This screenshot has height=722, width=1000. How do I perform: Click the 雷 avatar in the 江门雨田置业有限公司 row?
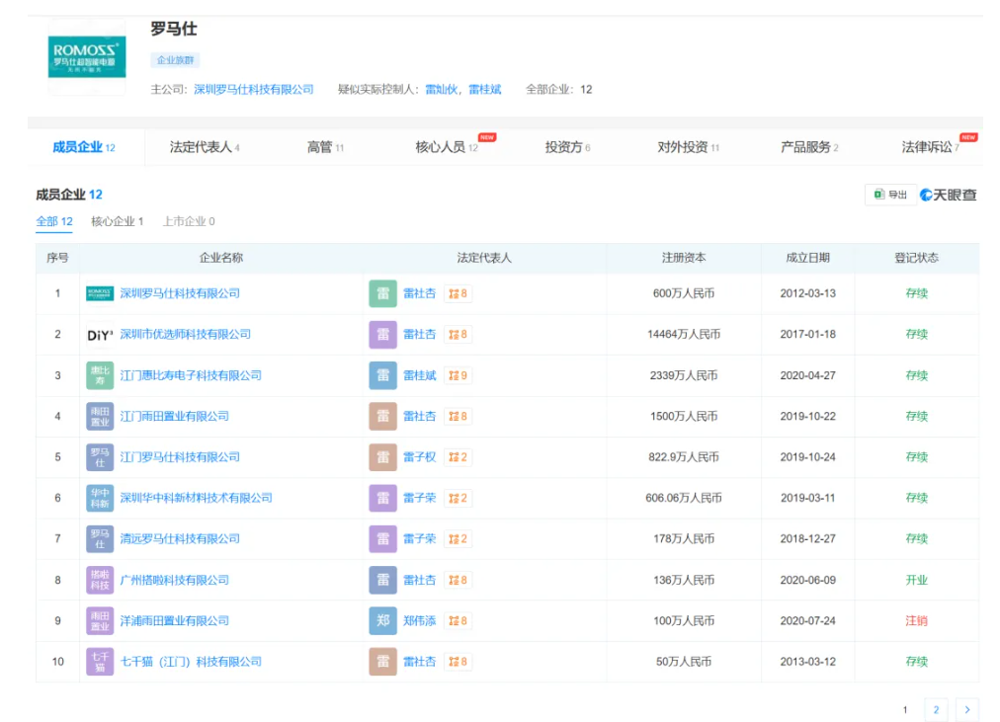click(x=382, y=416)
